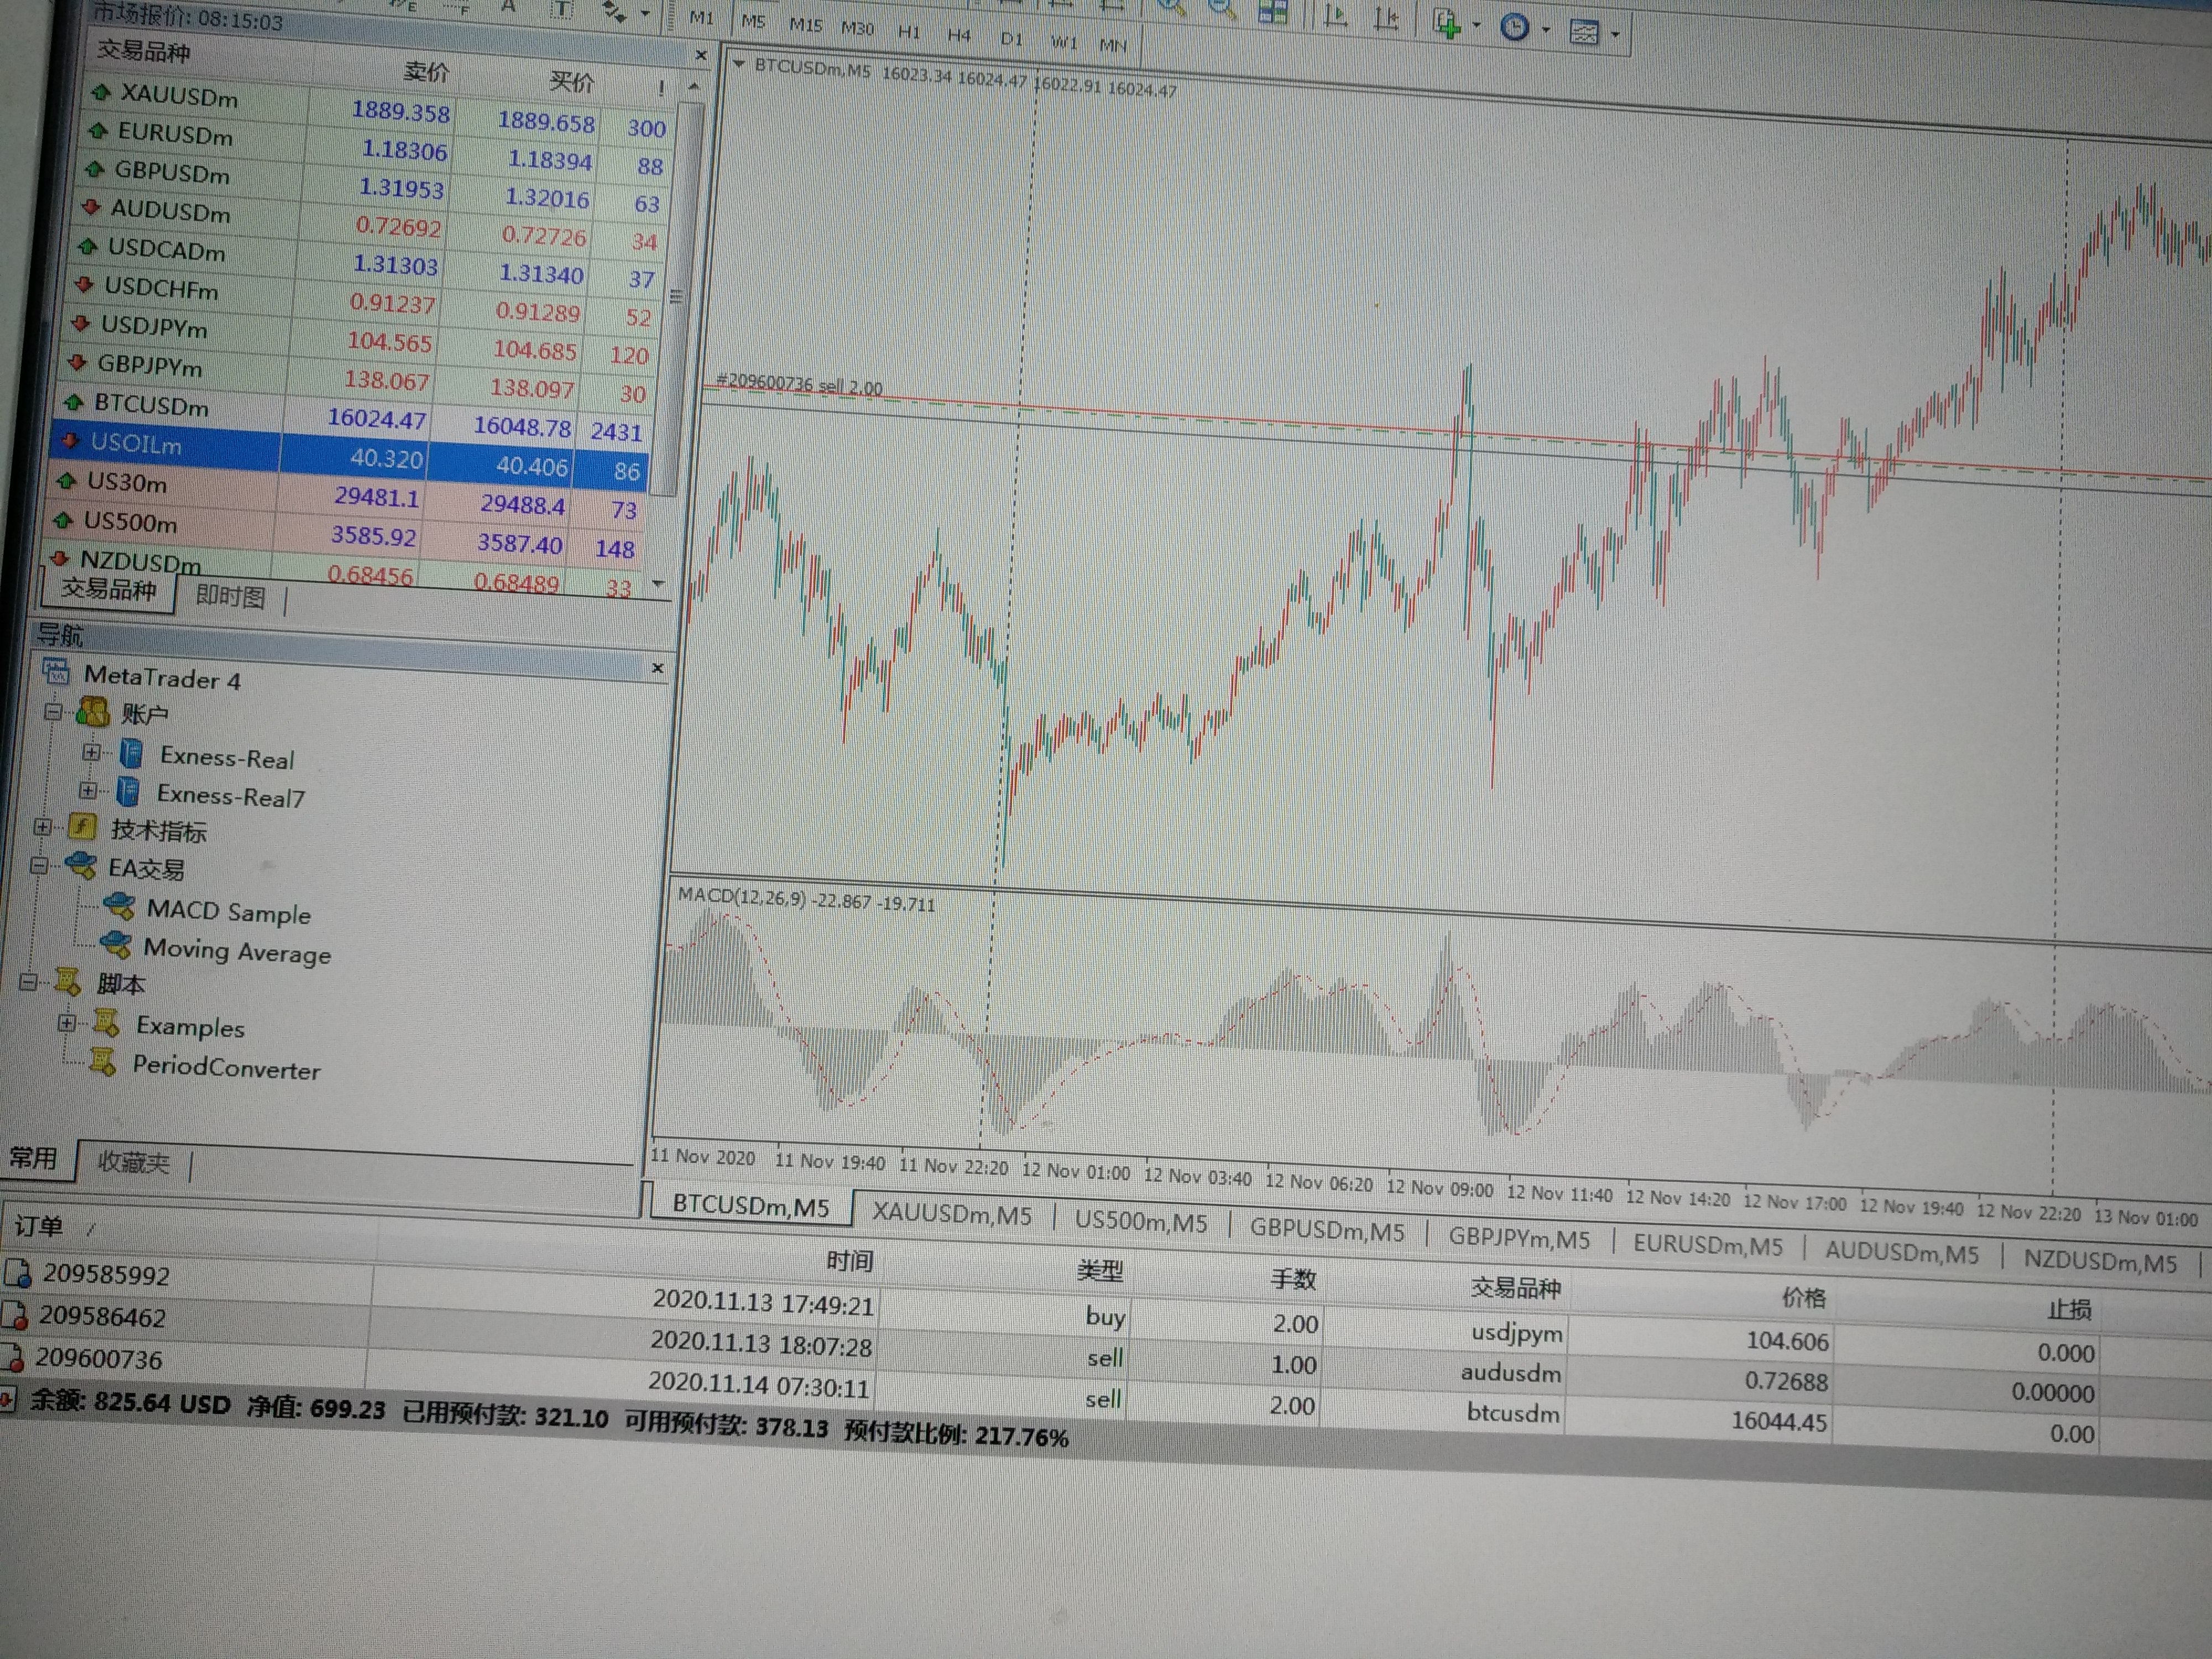
Task: Open the Periodicity clock icon
Action: click(x=1515, y=27)
